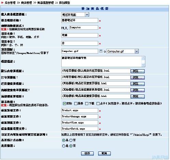This screenshot has width=170, height=160.
Task: Select 否 for 是否统计点击数
Action: point(71,140)
